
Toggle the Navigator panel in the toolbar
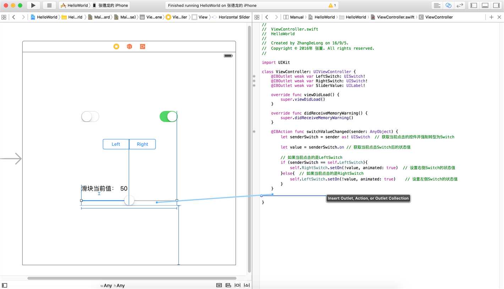(x=474, y=5)
